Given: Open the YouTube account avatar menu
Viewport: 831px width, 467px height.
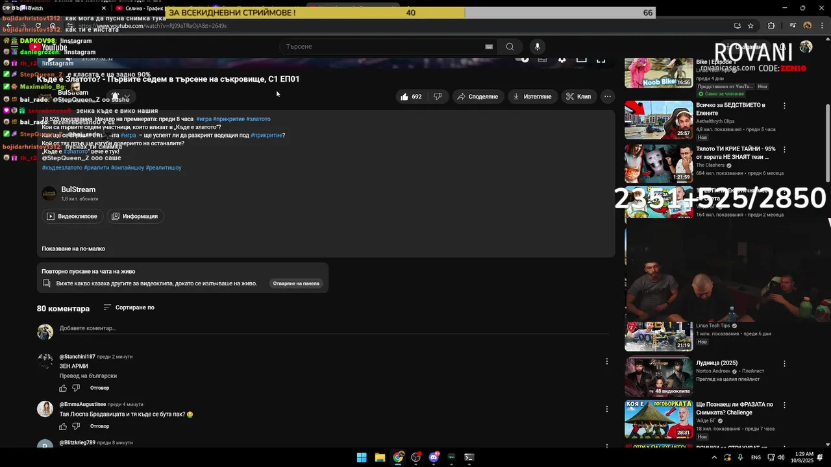Looking at the screenshot, I should [806, 47].
